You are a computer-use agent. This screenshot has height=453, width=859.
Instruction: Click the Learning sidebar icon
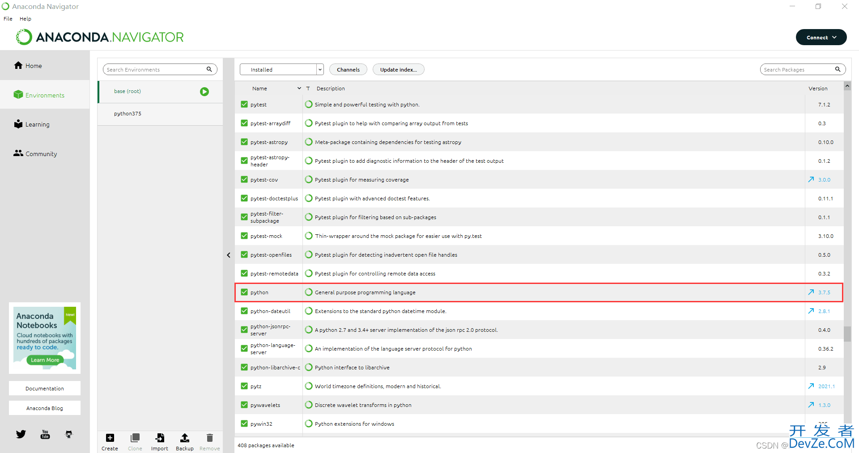[18, 124]
